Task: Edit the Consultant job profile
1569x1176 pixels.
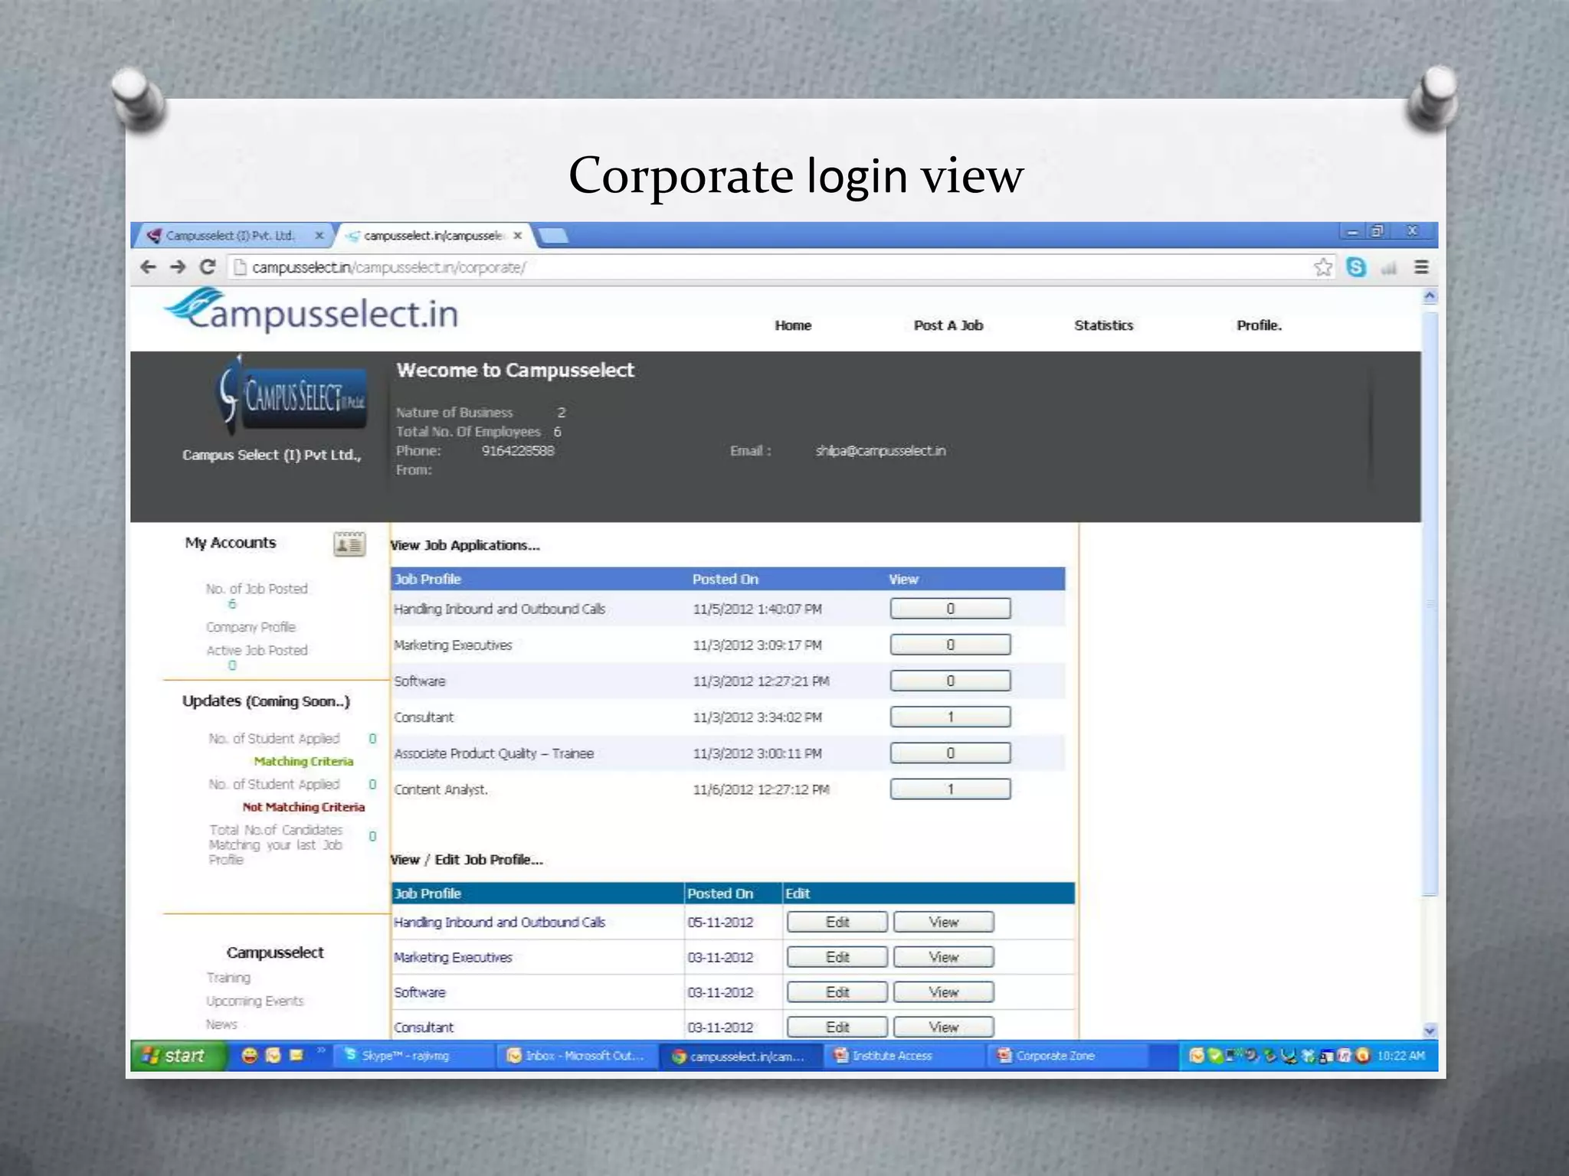Action: point(837,1027)
